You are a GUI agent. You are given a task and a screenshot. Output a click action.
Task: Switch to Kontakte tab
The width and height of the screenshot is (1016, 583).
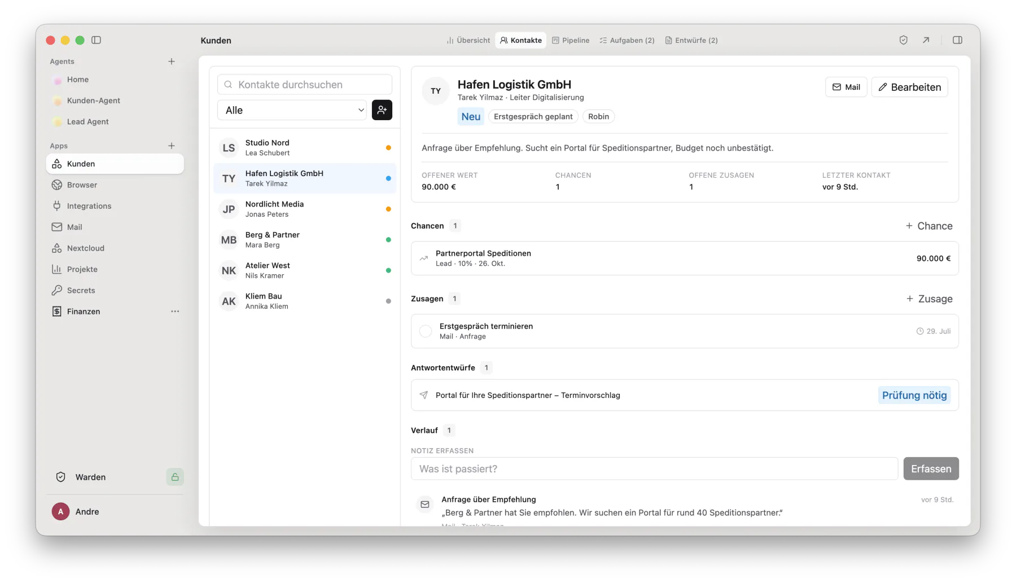point(521,40)
